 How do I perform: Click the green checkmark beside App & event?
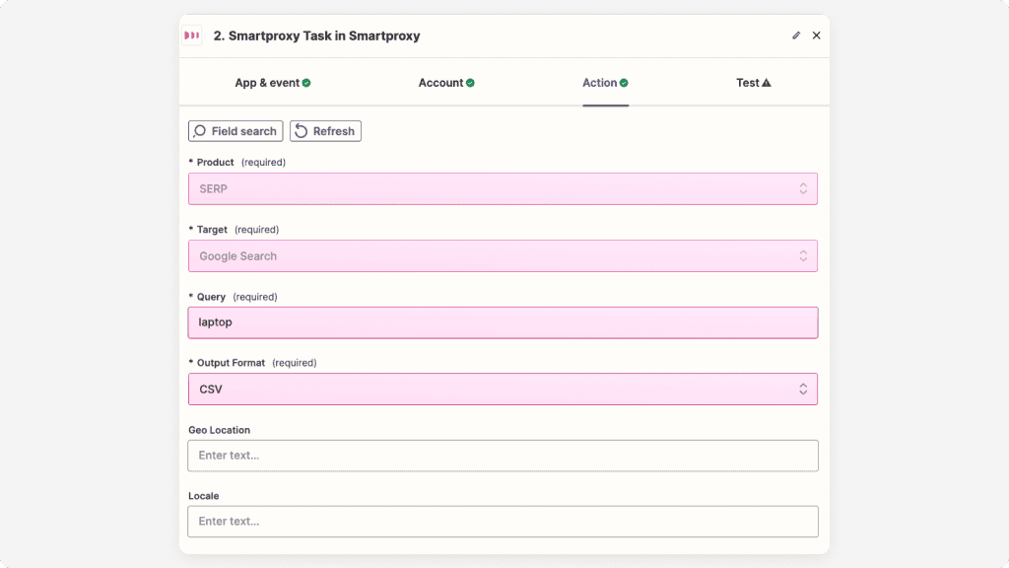coord(306,83)
